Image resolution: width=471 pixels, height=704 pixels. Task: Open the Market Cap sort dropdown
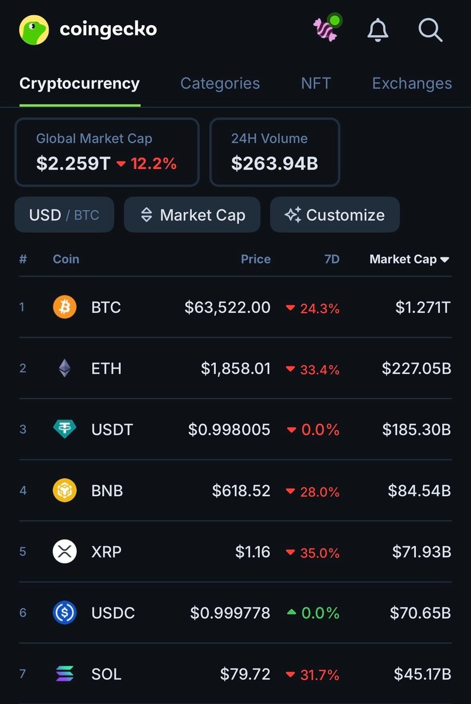coord(192,215)
